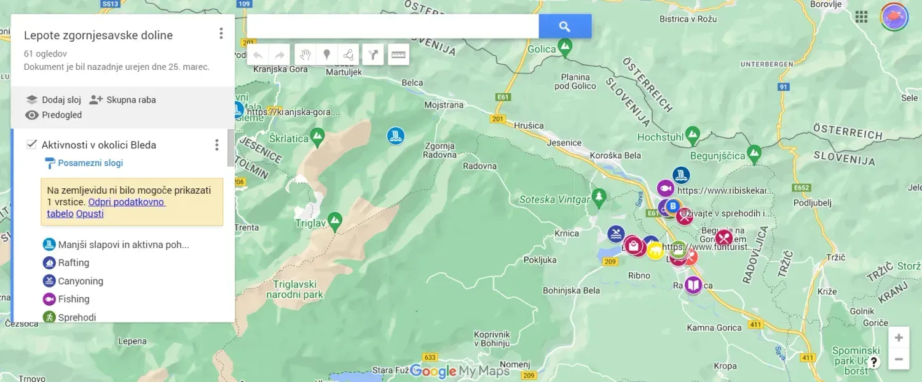Screen dimensions: 922x382
Task: Click the Kamna Gorica label
Action: pyautogui.click(x=714, y=327)
